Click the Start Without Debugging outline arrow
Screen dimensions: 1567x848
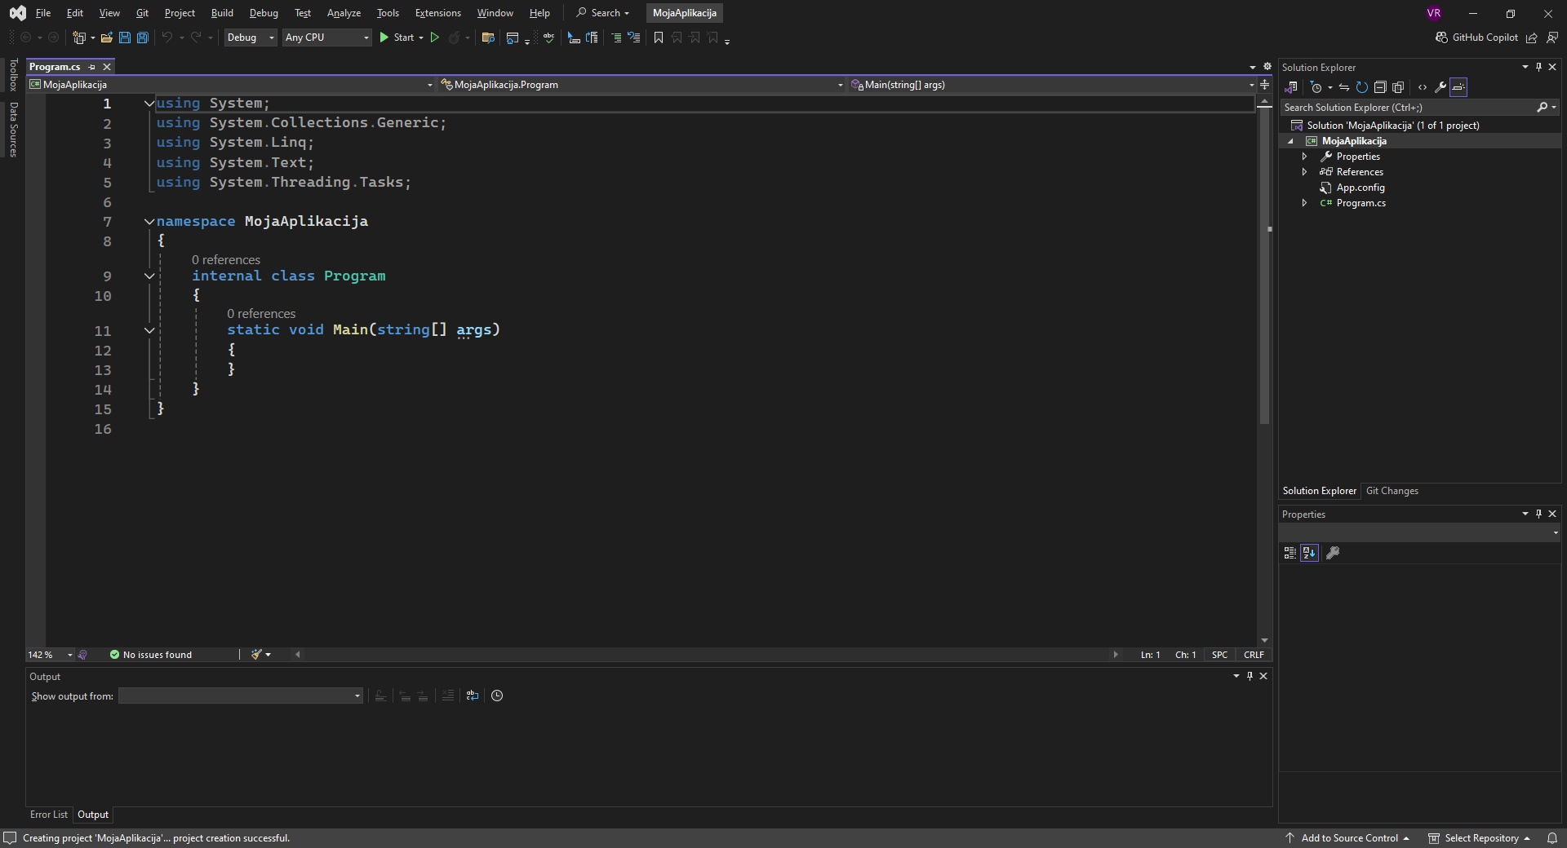[435, 38]
